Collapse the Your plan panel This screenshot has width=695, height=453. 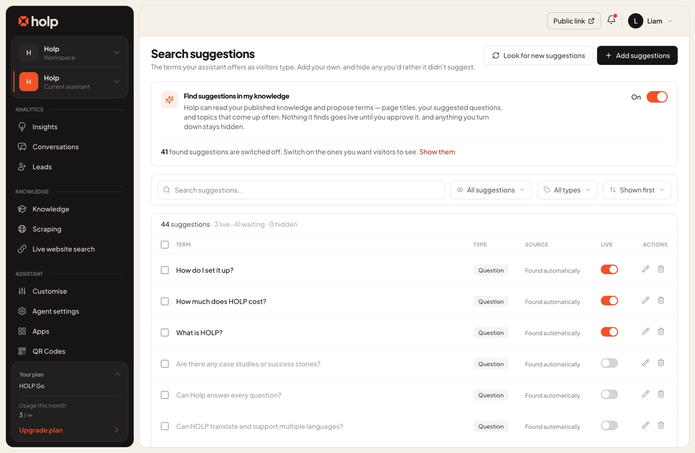click(x=117, y=374)
